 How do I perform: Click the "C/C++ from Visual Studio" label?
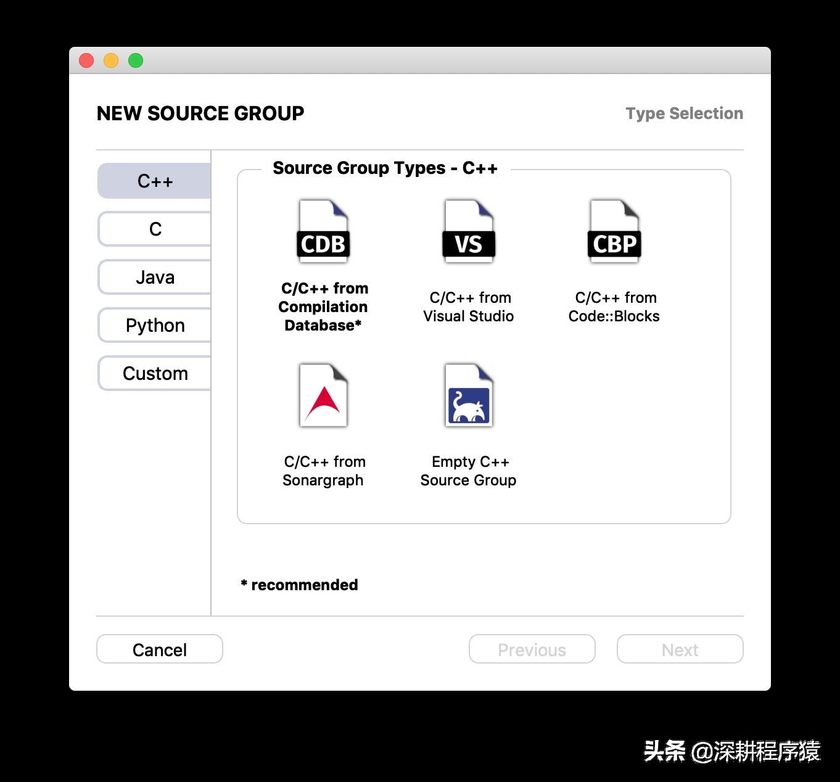click(469, 307)
